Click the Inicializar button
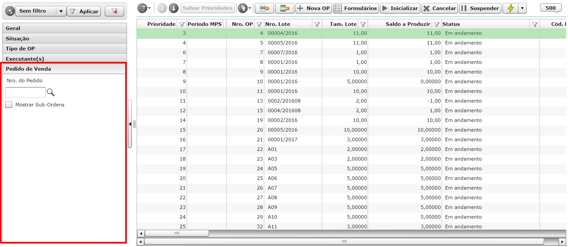 coord(400,8)
